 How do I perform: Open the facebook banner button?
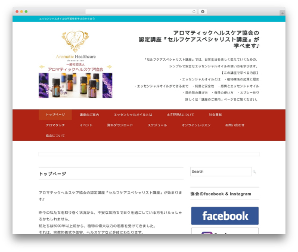point(225,216)
